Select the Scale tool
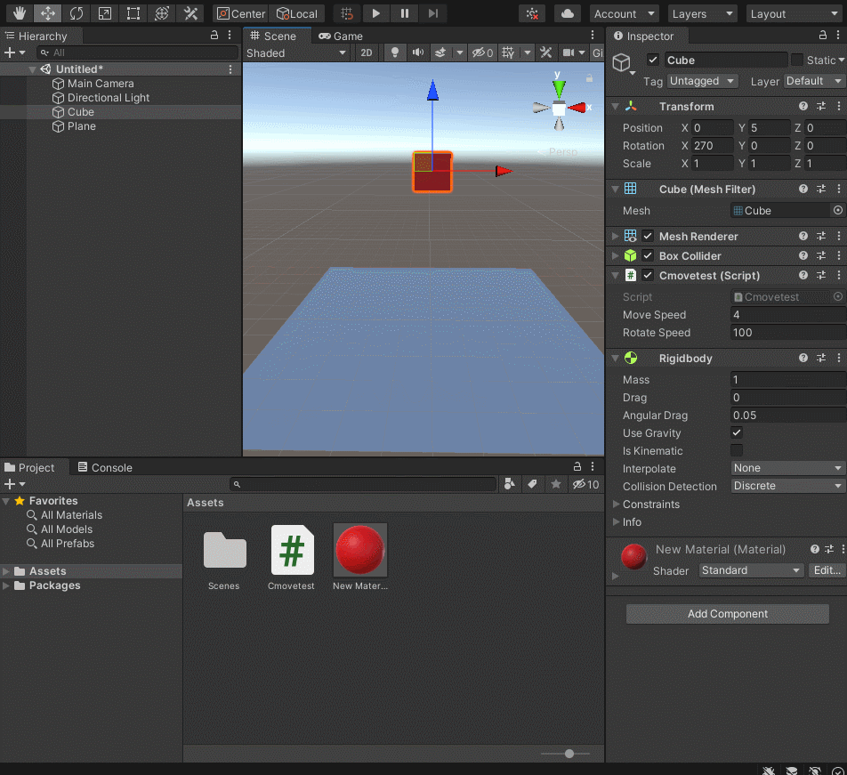Screen dimensions: 847x775 [x=105, y=13]
